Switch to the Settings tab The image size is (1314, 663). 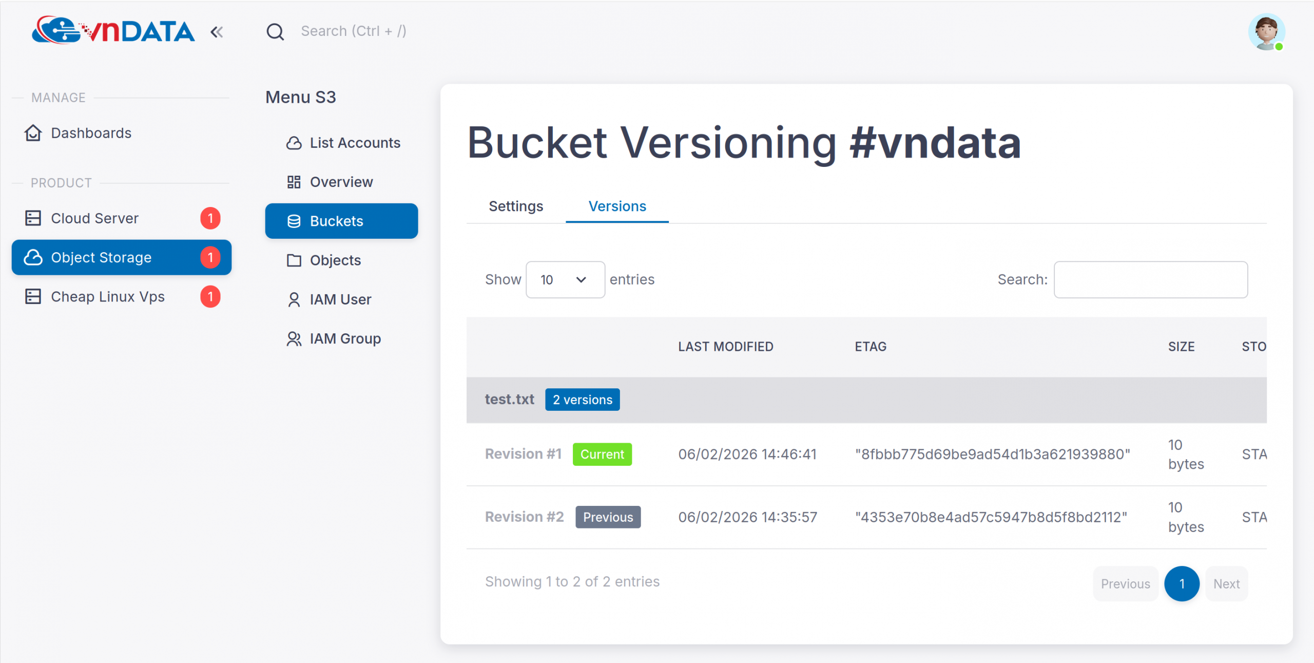coord(515,206)
